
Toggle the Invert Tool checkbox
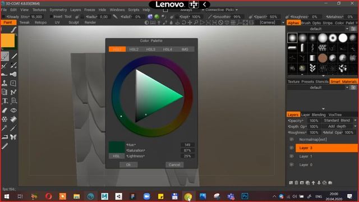pos(51,17)
